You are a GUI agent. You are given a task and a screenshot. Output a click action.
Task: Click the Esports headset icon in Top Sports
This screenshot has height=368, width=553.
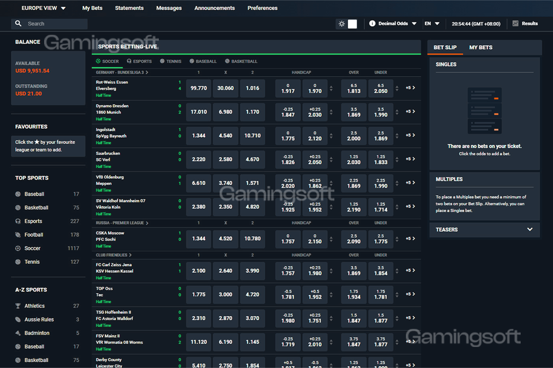pyautogui.click(x=18, y=221)
